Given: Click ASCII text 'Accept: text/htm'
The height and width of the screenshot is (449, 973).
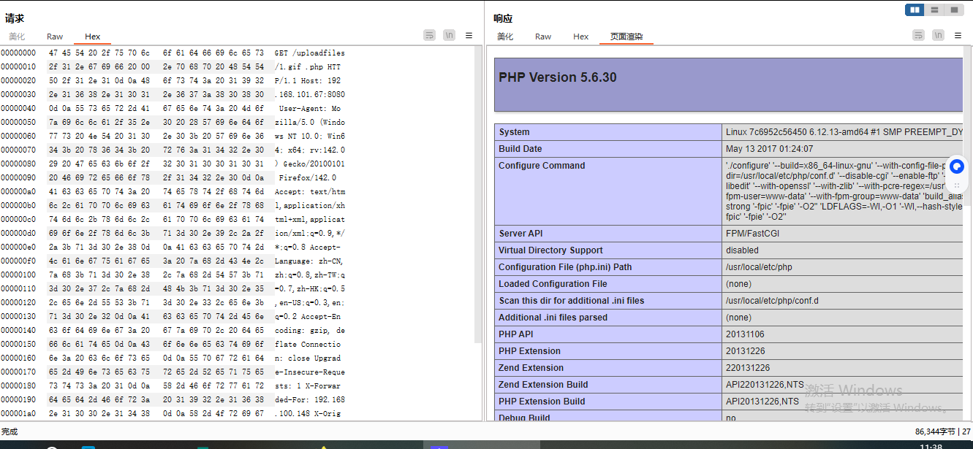Looking at the screenshot, I should (309, 191).
